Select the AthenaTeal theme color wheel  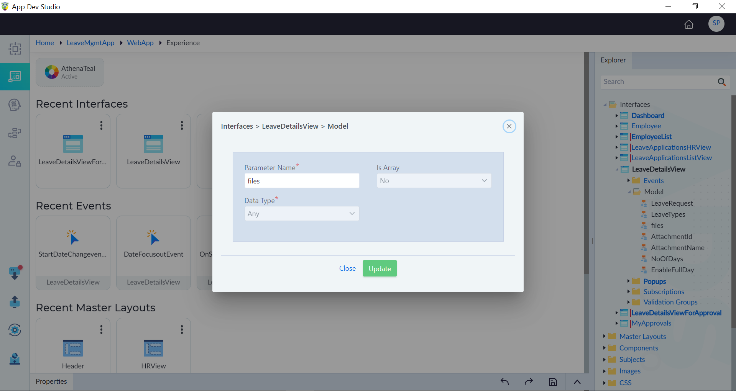(52, 72)
